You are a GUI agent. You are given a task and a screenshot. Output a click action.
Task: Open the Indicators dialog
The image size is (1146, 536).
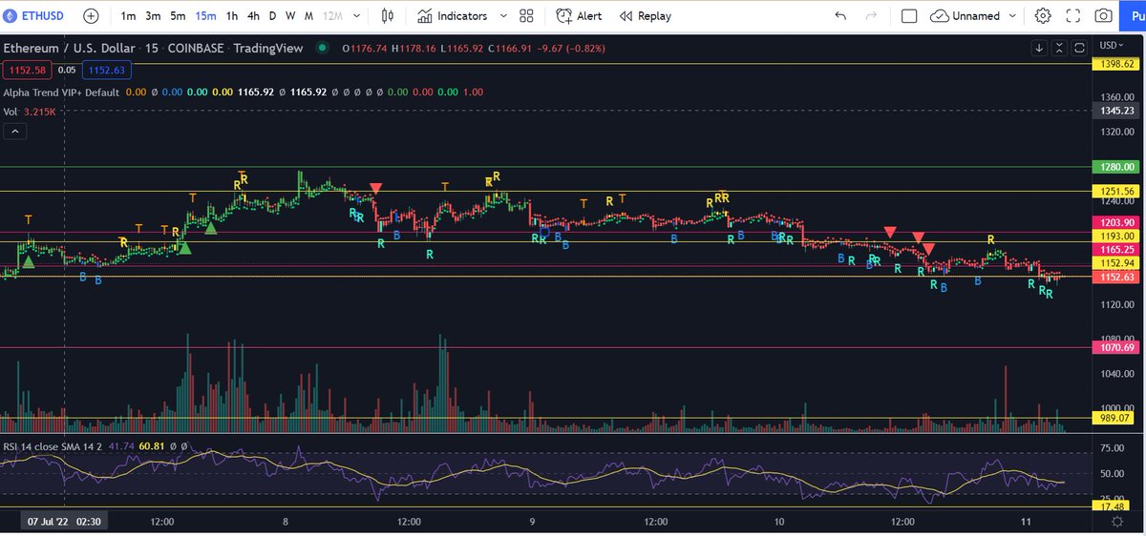(x=453, y=16)
